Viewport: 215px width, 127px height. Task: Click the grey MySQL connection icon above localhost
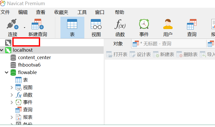(x=8, y=43)
